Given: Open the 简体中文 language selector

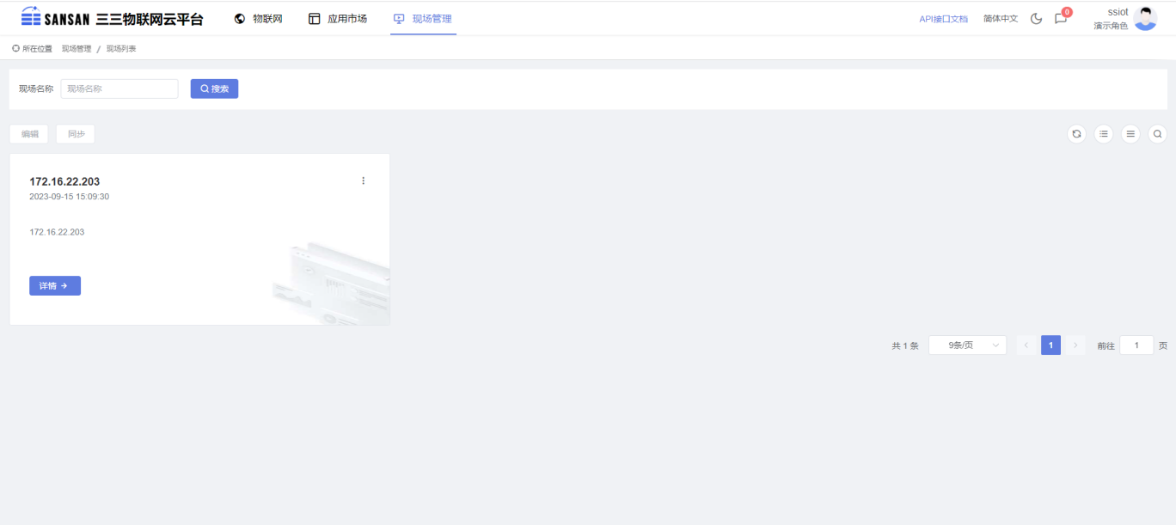Looking at the screenshot, I should (1001, 18).
